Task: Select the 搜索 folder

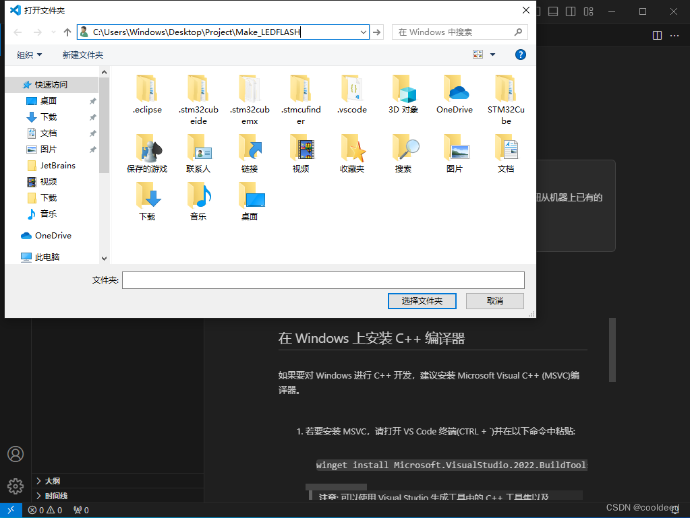Action: (403, 154)
